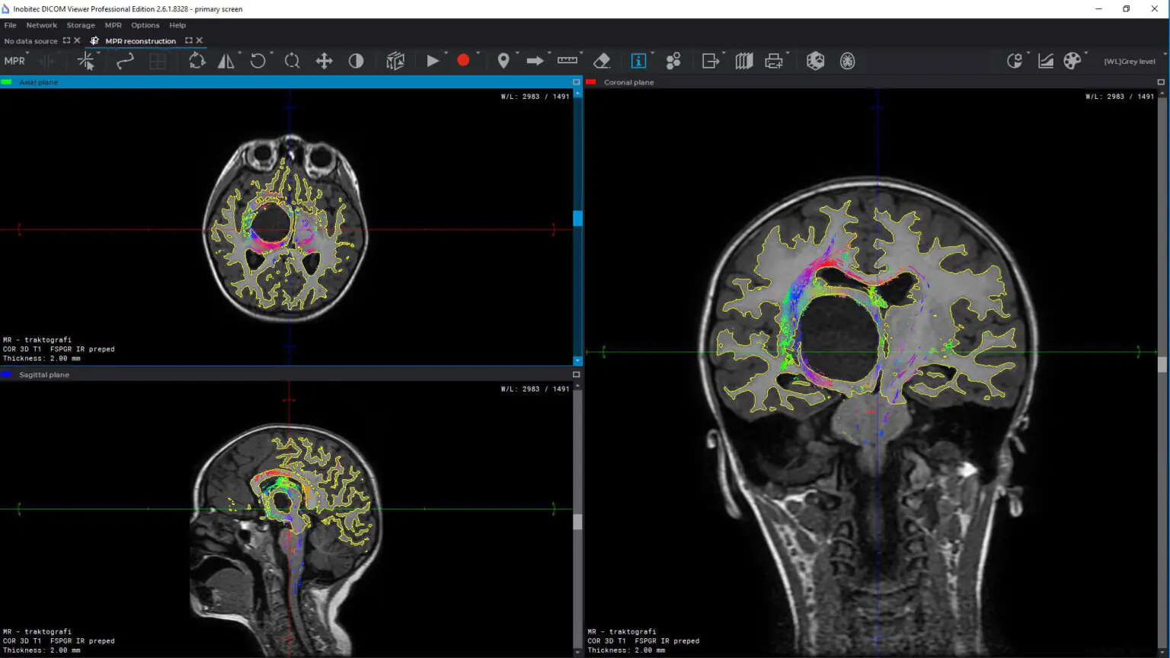Click the axial plane slice scrollbar handle
The height and width of the screenshot is (658, 1170).
tap(577, 219)
